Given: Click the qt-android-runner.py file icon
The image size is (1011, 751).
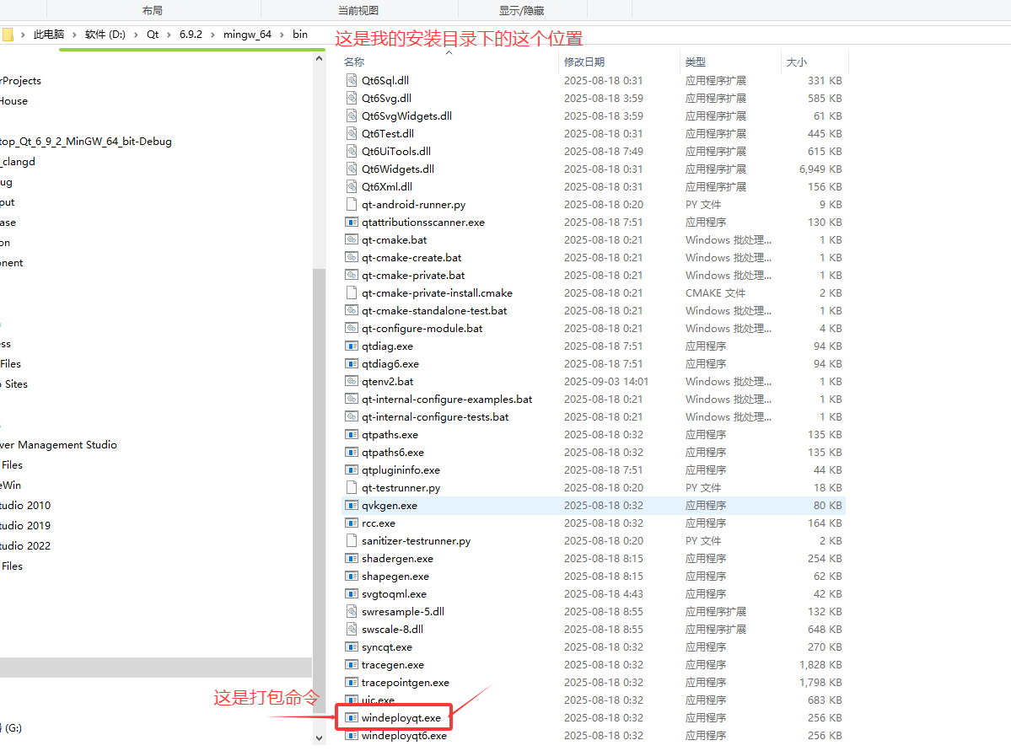Looking at the screenshot, I should 352,204.
